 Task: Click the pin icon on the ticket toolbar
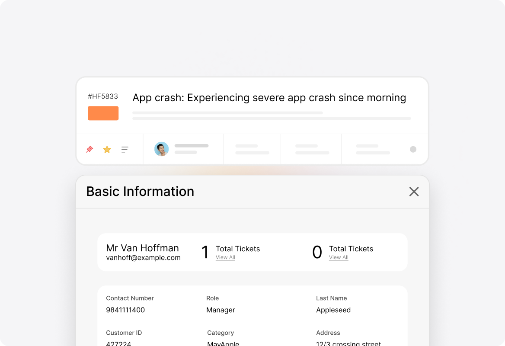(89, 149)
